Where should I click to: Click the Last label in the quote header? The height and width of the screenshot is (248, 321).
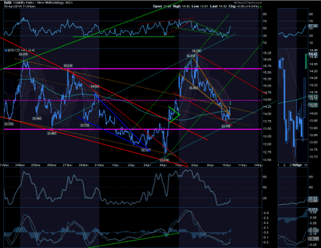pyautogui.click(x=213, y=6)
